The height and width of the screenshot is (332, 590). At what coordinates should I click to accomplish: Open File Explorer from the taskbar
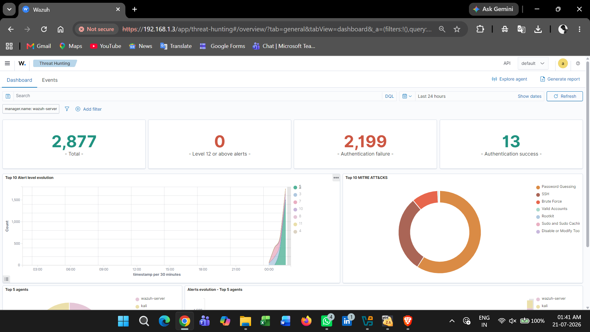point(246,321)
